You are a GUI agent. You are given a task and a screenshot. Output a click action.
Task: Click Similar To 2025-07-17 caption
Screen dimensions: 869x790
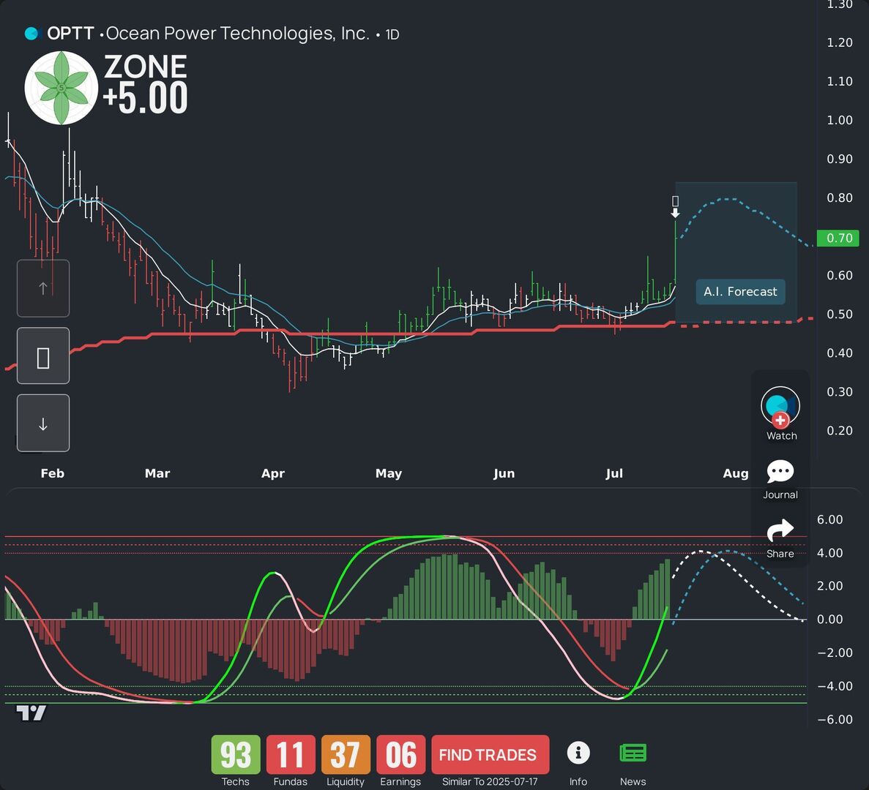point(490,782)
